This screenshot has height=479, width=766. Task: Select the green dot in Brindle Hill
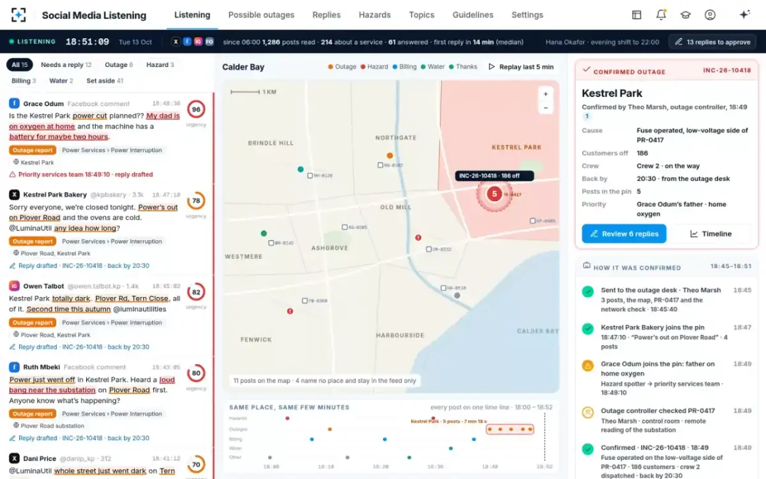[300, 169]
